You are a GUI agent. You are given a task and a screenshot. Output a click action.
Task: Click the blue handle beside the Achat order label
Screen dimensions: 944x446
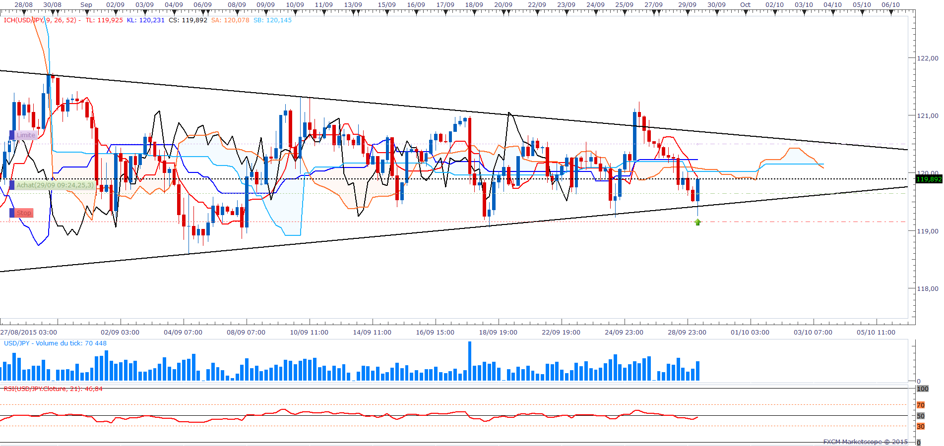(x=12, y=185)
